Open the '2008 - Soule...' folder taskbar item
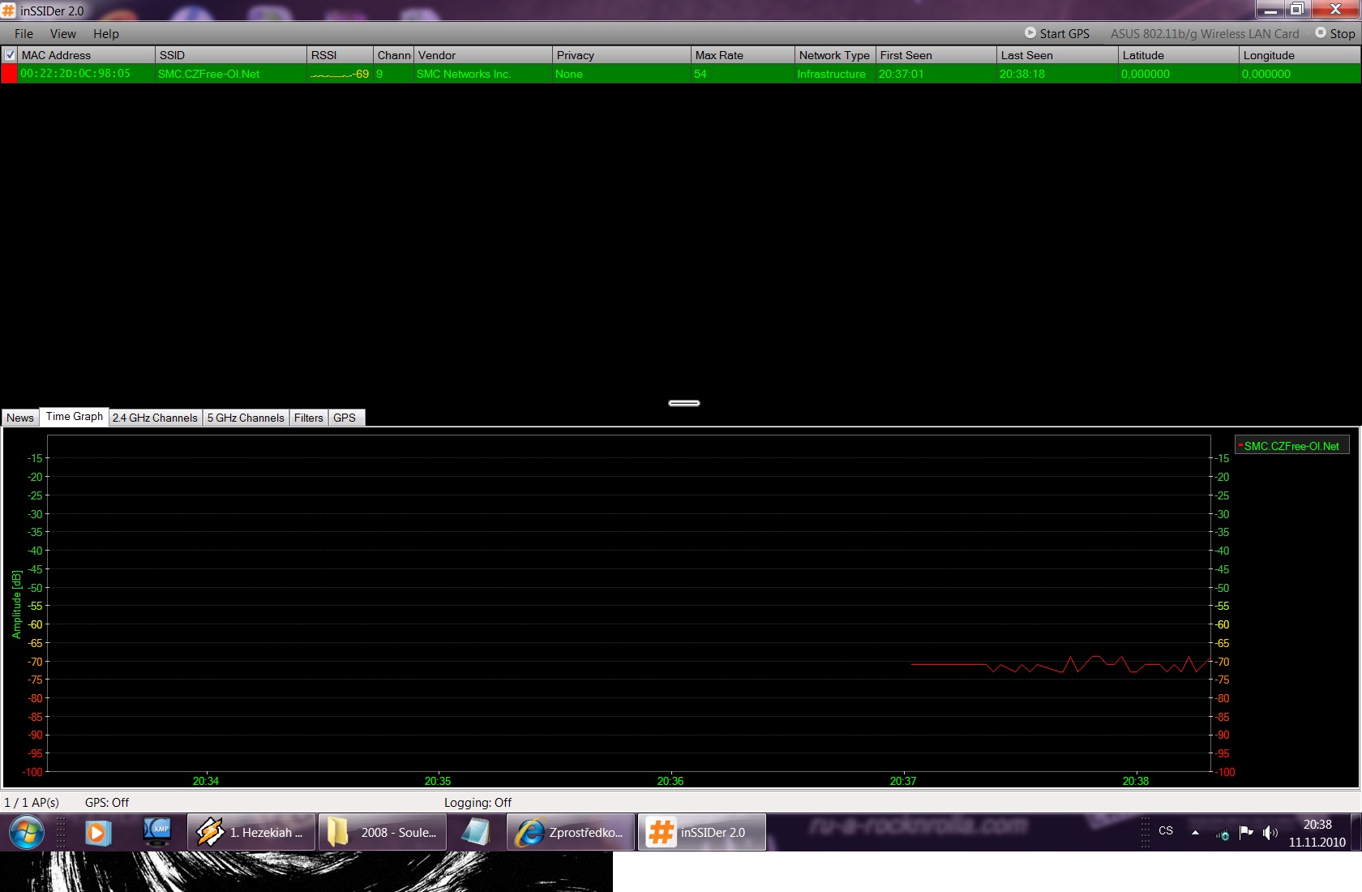The width and height of the screenshot is (1362, 892). pyautogui.click(x=383, y=832)
